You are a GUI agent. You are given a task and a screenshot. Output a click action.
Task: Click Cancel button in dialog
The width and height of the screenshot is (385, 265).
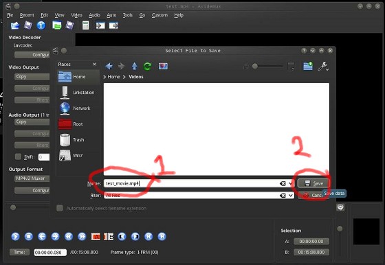click(311, 196)
